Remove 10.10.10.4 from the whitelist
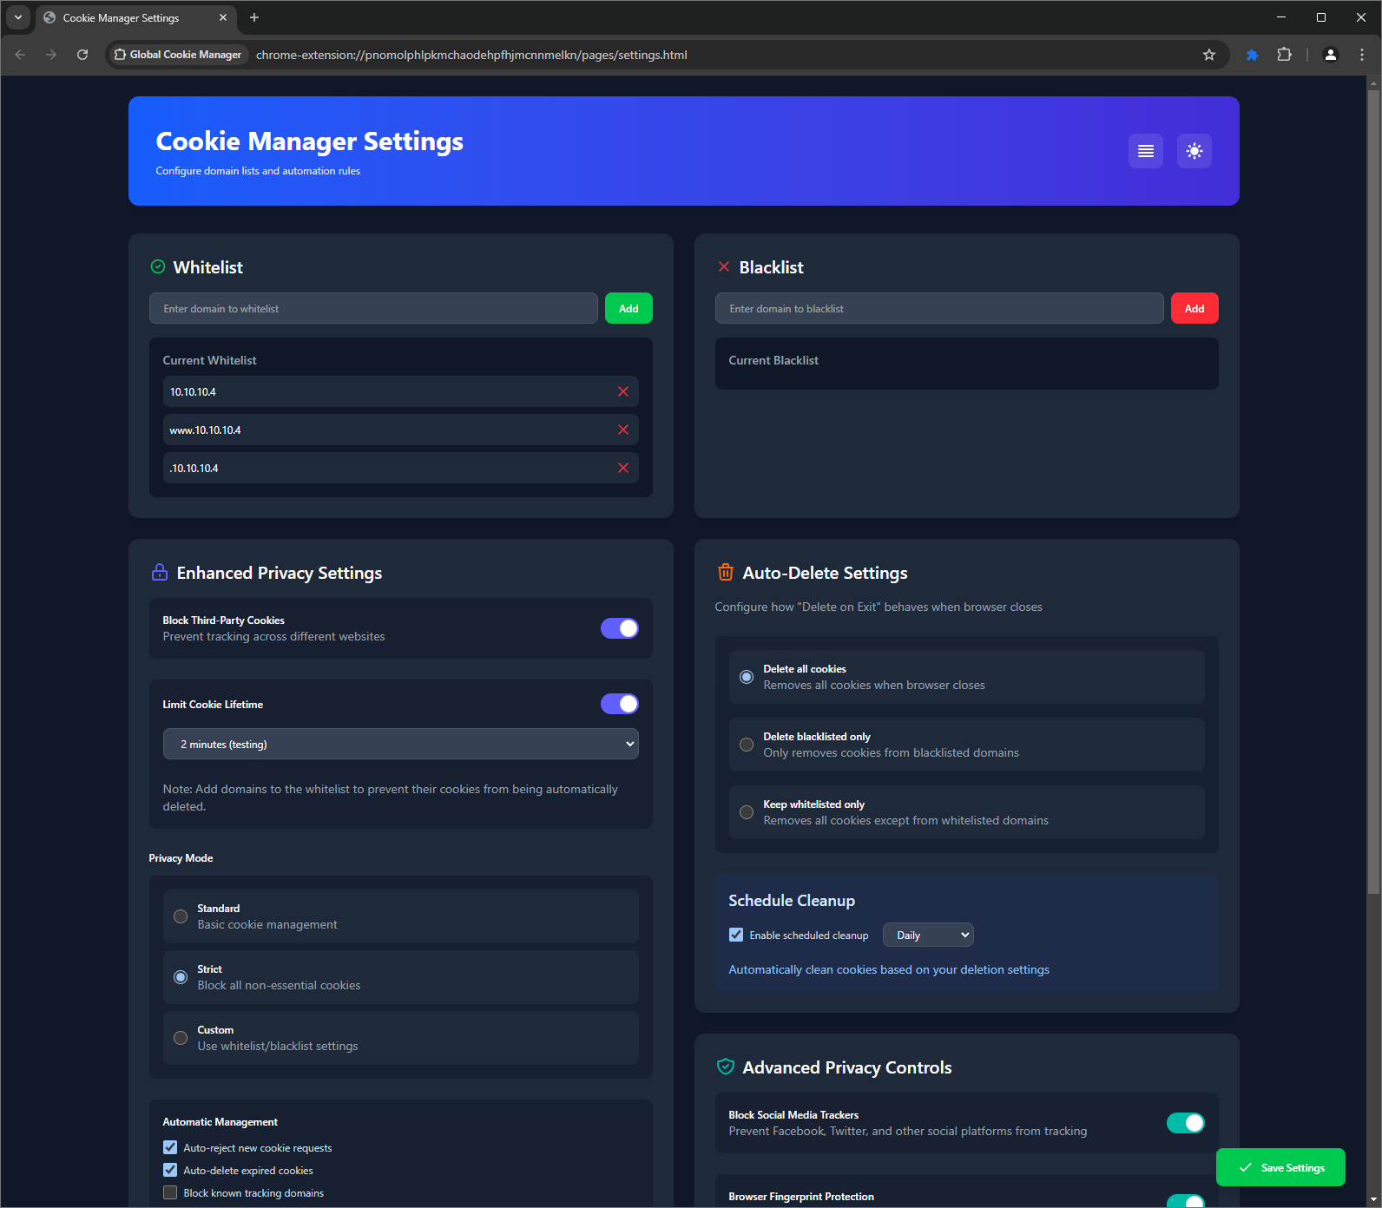The height and width of the screenshot is (1208, 1382). (x=622, y=391)
